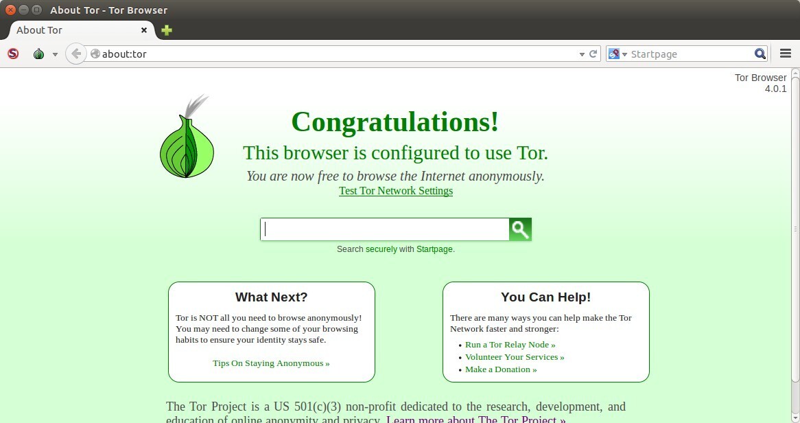Screen dimensions: 800x423
Task: Click the green search button on the page
Action: (519, 229)
